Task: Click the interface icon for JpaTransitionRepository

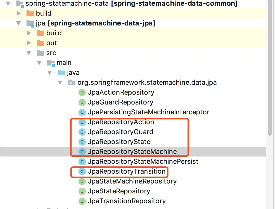Action: tap(82, 201)
